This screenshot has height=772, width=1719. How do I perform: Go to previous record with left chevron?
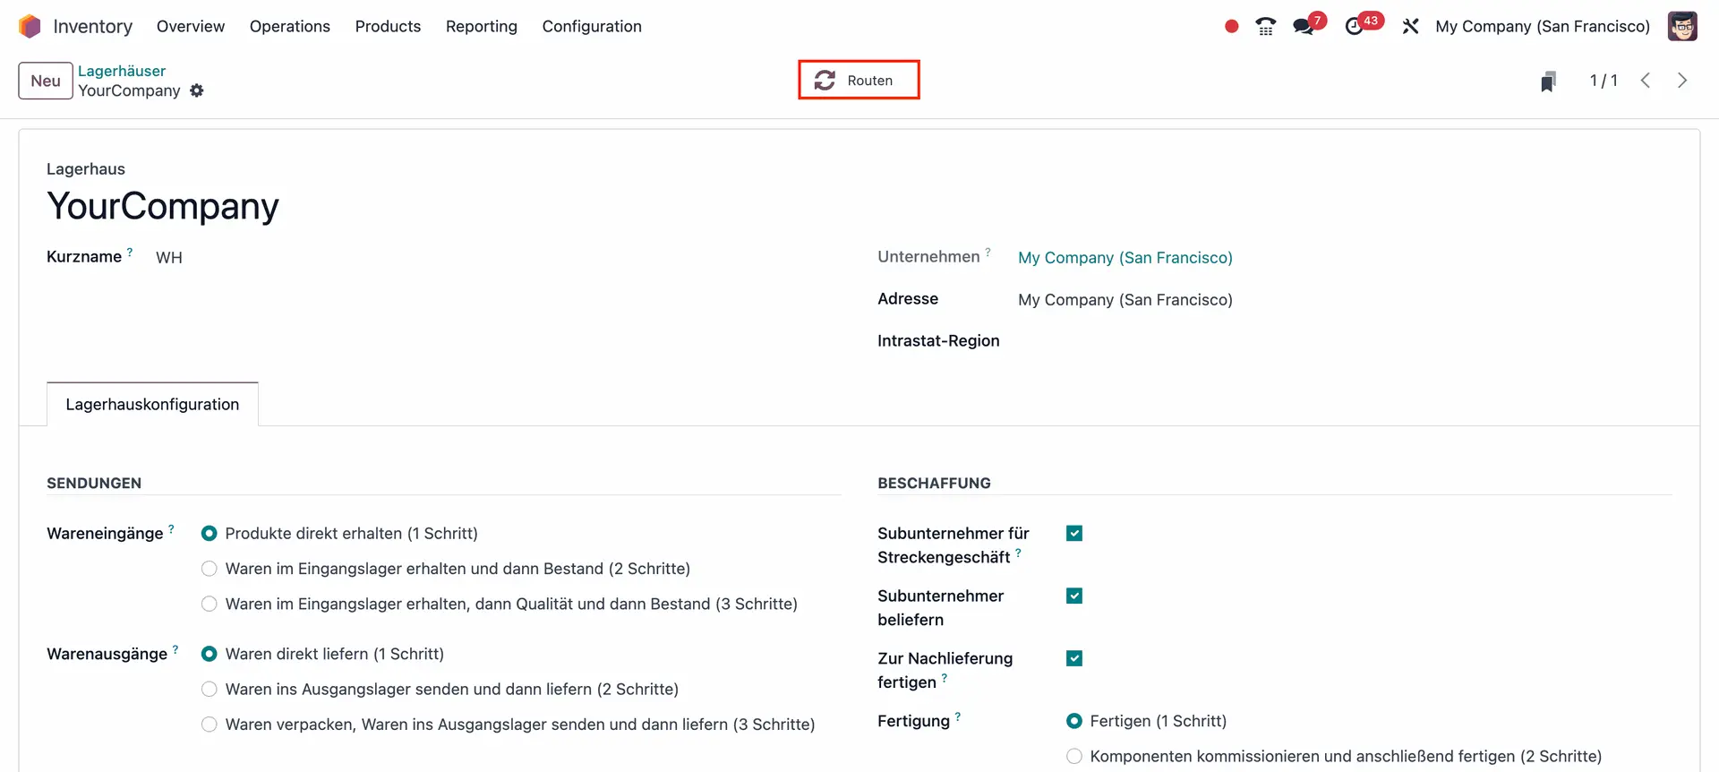coord(1645,81)
